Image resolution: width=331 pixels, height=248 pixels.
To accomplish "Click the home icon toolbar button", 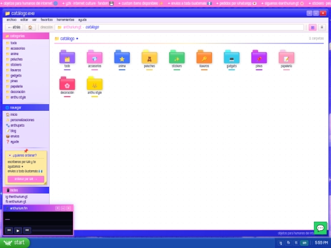I will point(30,27).
